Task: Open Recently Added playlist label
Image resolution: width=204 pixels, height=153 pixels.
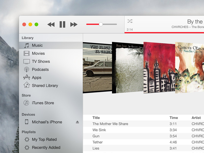Action: pos(46,148)
